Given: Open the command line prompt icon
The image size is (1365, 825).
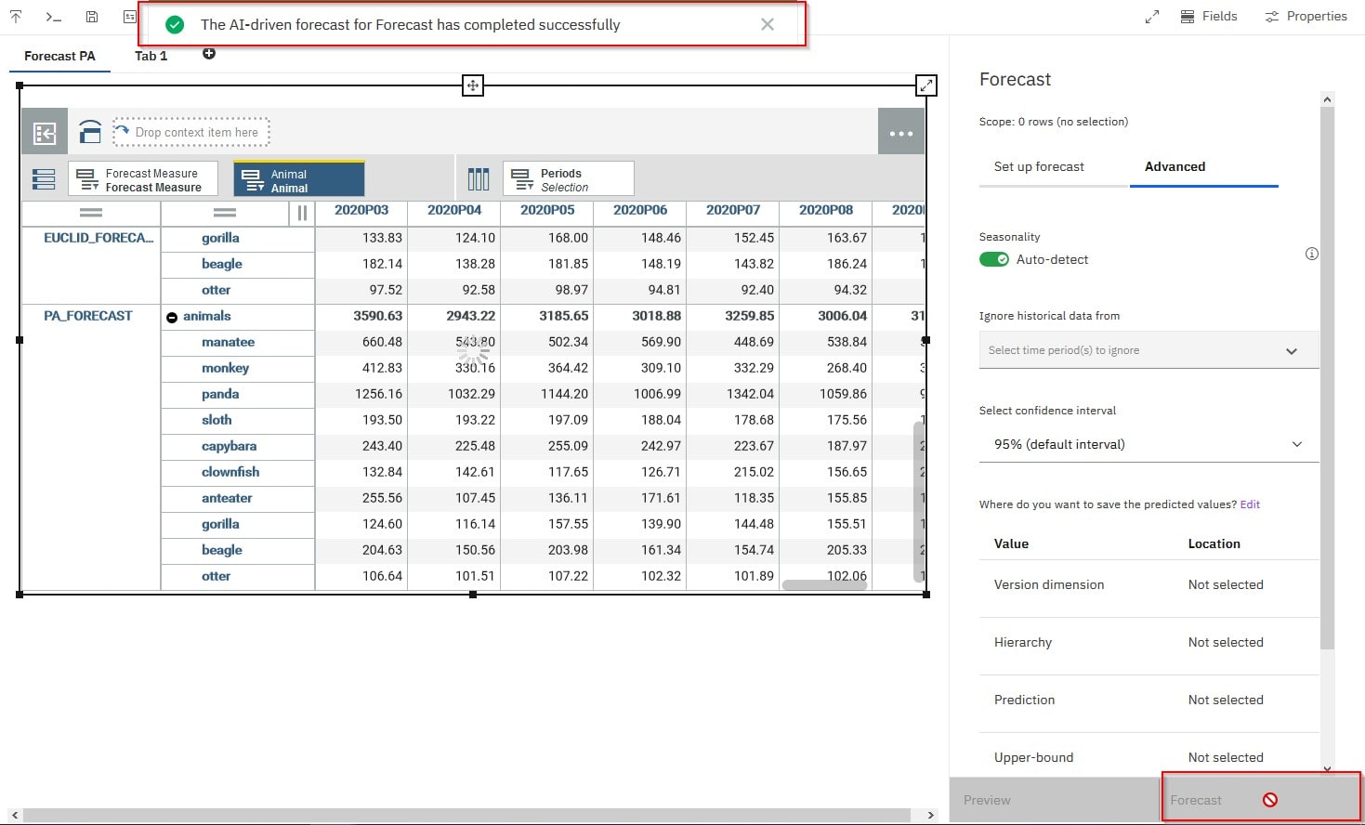Looking at the screenshot, I should [x=54, y=17].
